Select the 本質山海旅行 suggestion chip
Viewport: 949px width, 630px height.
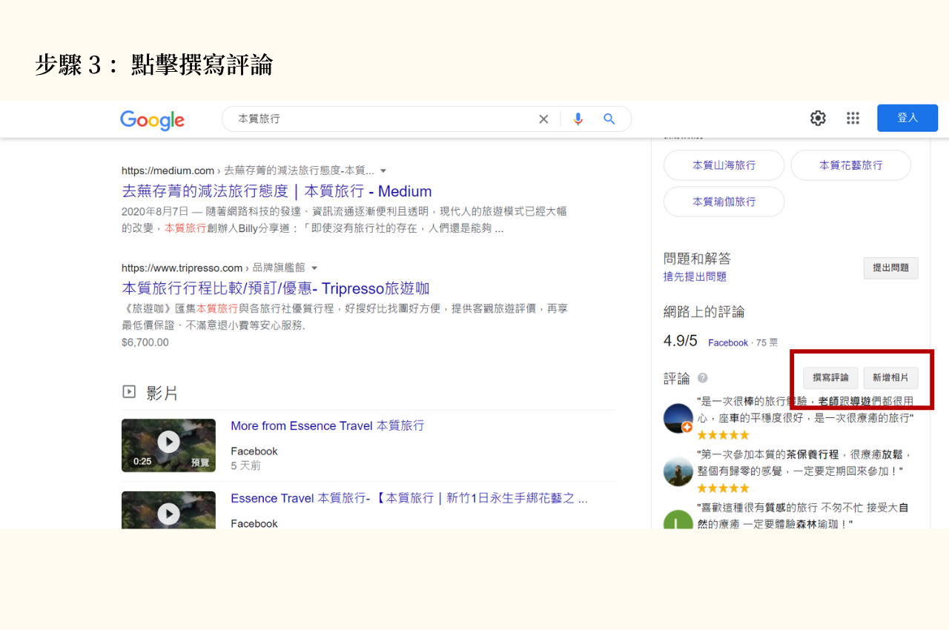pos(724,165)
